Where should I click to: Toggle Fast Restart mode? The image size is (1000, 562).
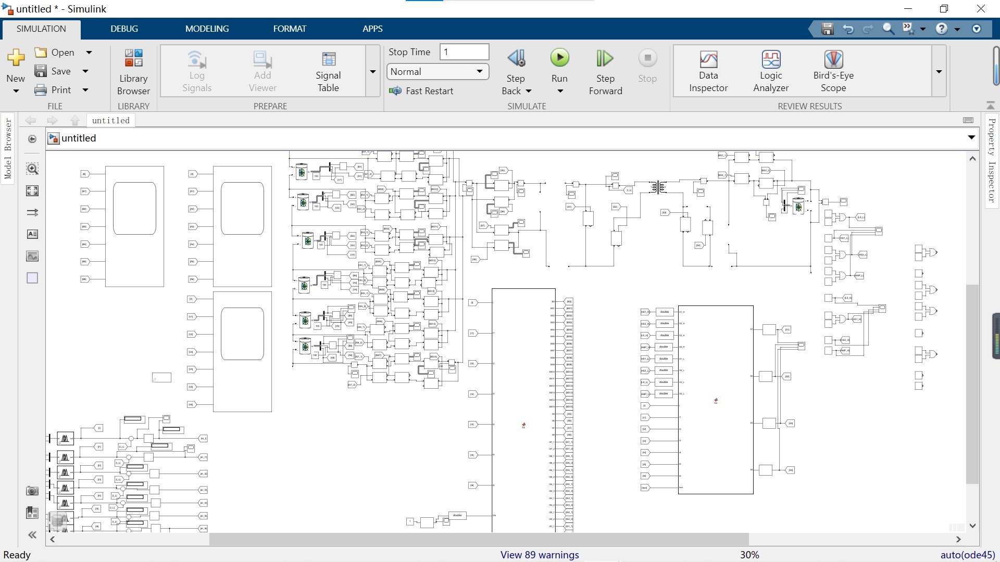click(422, 91)
